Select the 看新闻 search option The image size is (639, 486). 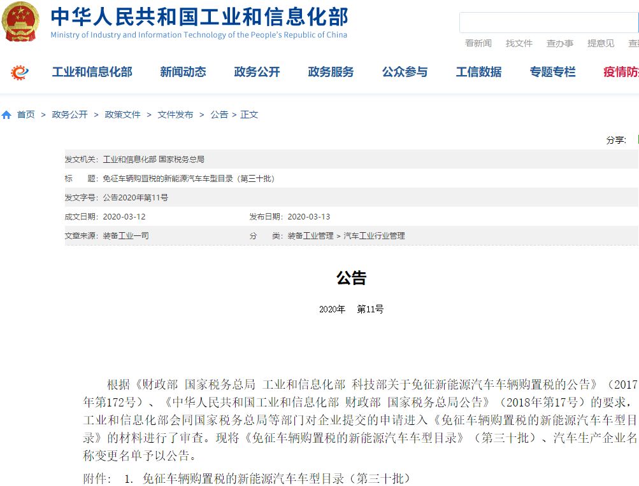[x=478, y=43]
